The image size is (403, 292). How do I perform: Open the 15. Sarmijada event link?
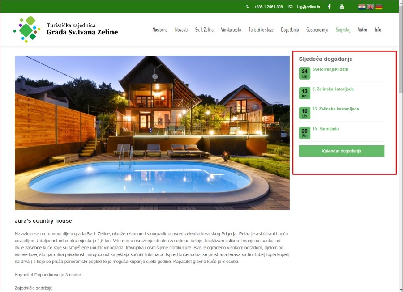326,129
